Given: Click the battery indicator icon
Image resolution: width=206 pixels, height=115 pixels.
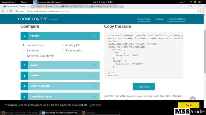Looking at the screenshot, I should click(x=200, y=2).
